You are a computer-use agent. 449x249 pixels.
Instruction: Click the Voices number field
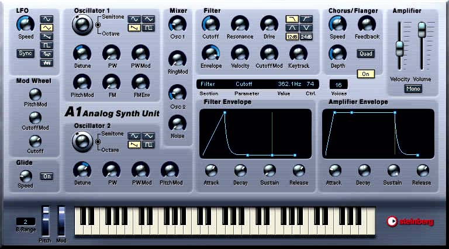[x=338, y=85]
